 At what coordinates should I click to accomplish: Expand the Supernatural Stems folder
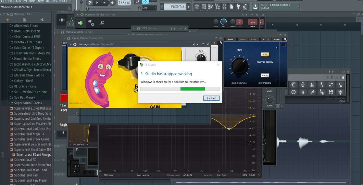pos(28,103)
